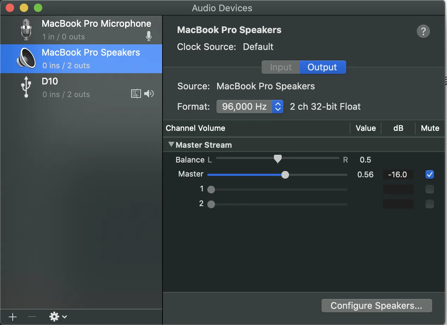Image resolution: width=447 pixels, height=325 pixels.
Task: Click the minus button to remove device
Action: [32, 317]
